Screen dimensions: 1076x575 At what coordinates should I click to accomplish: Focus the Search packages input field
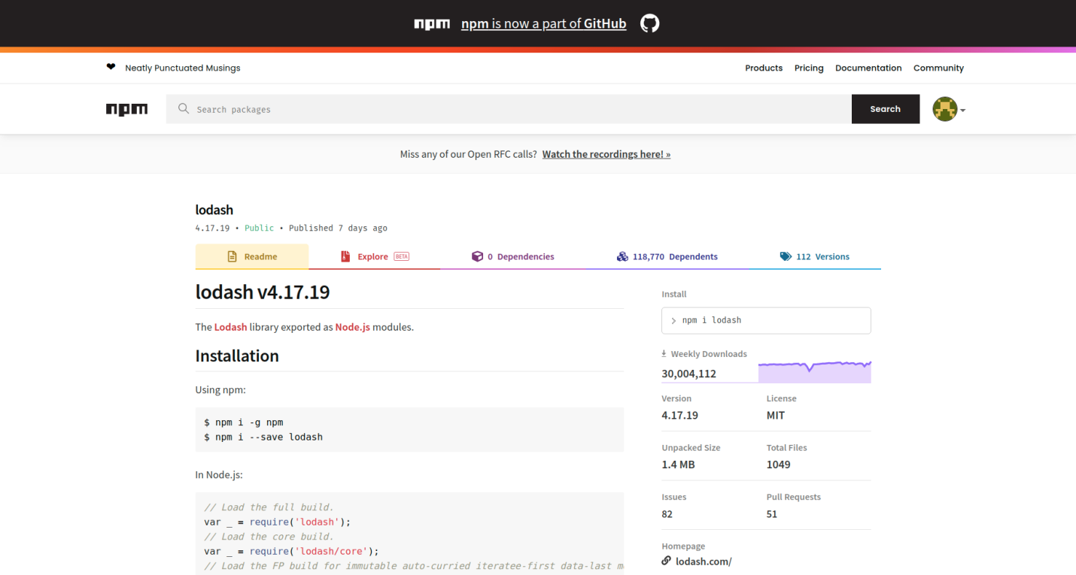(x=509, y=109)
